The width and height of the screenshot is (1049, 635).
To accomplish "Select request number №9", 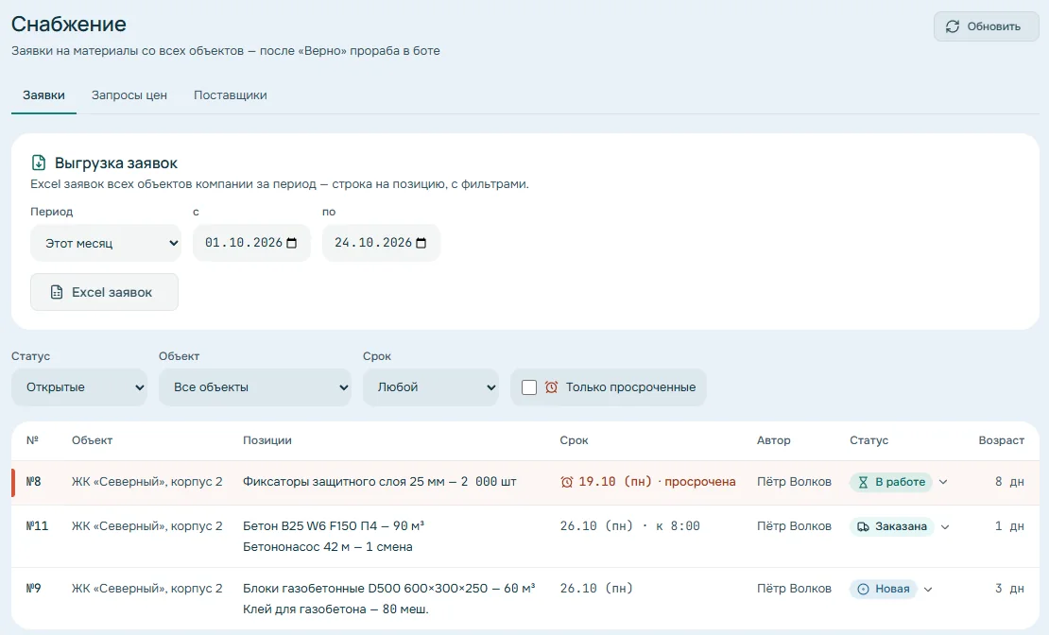I will tap(33, 589).
